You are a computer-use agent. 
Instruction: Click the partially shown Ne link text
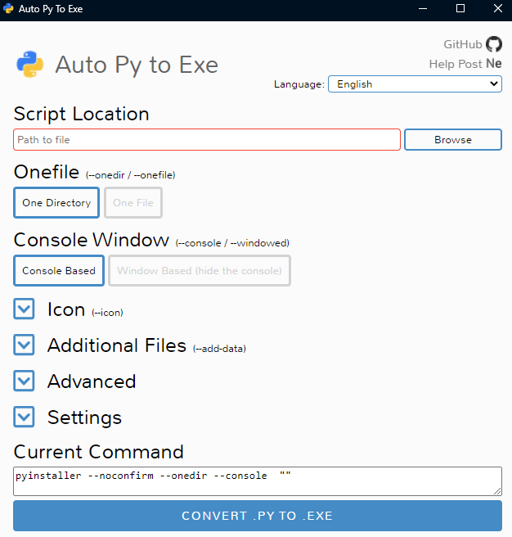(x=494, y=64)
